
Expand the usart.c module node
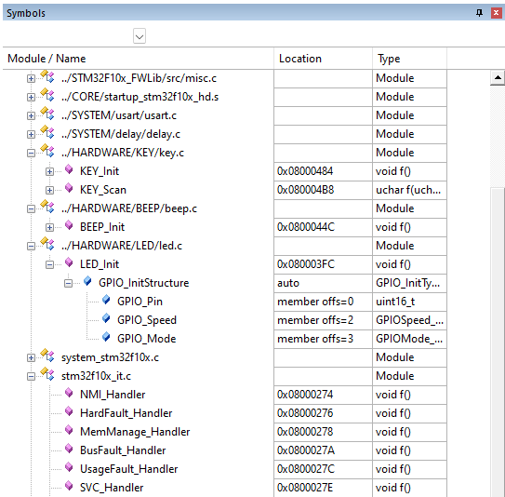(31, 116)
